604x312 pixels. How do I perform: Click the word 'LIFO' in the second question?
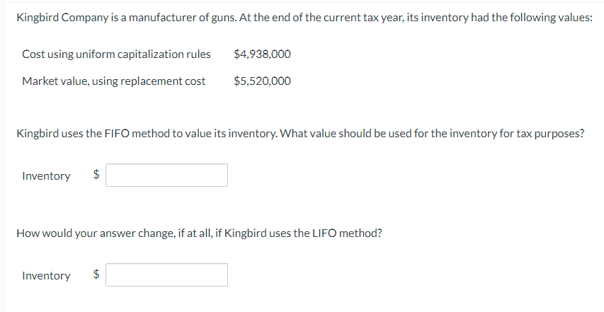pyautogui.click(x=328, y=233)
